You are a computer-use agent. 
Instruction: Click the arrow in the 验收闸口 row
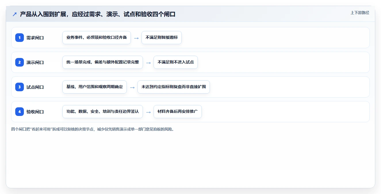(x=148, y=112)
